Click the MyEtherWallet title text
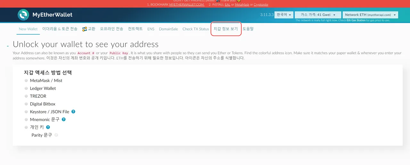The image size is (410, 165). [52, 15]
